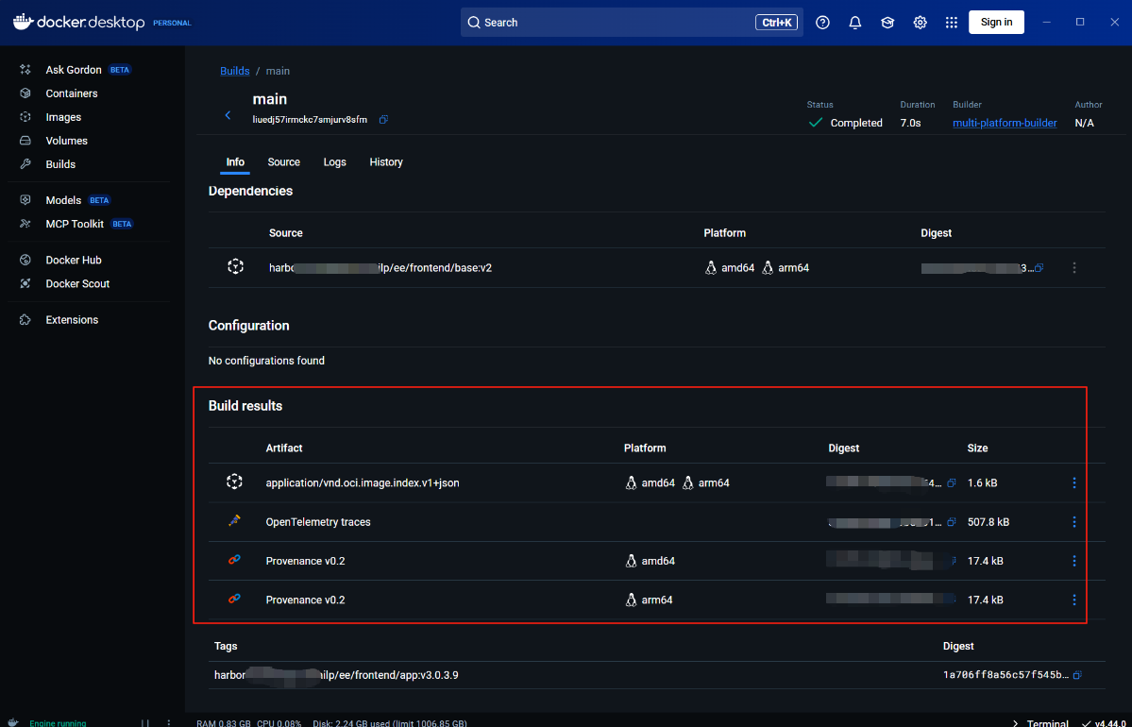
Task: Open Terminal from the status bar
Action: 1040,722
